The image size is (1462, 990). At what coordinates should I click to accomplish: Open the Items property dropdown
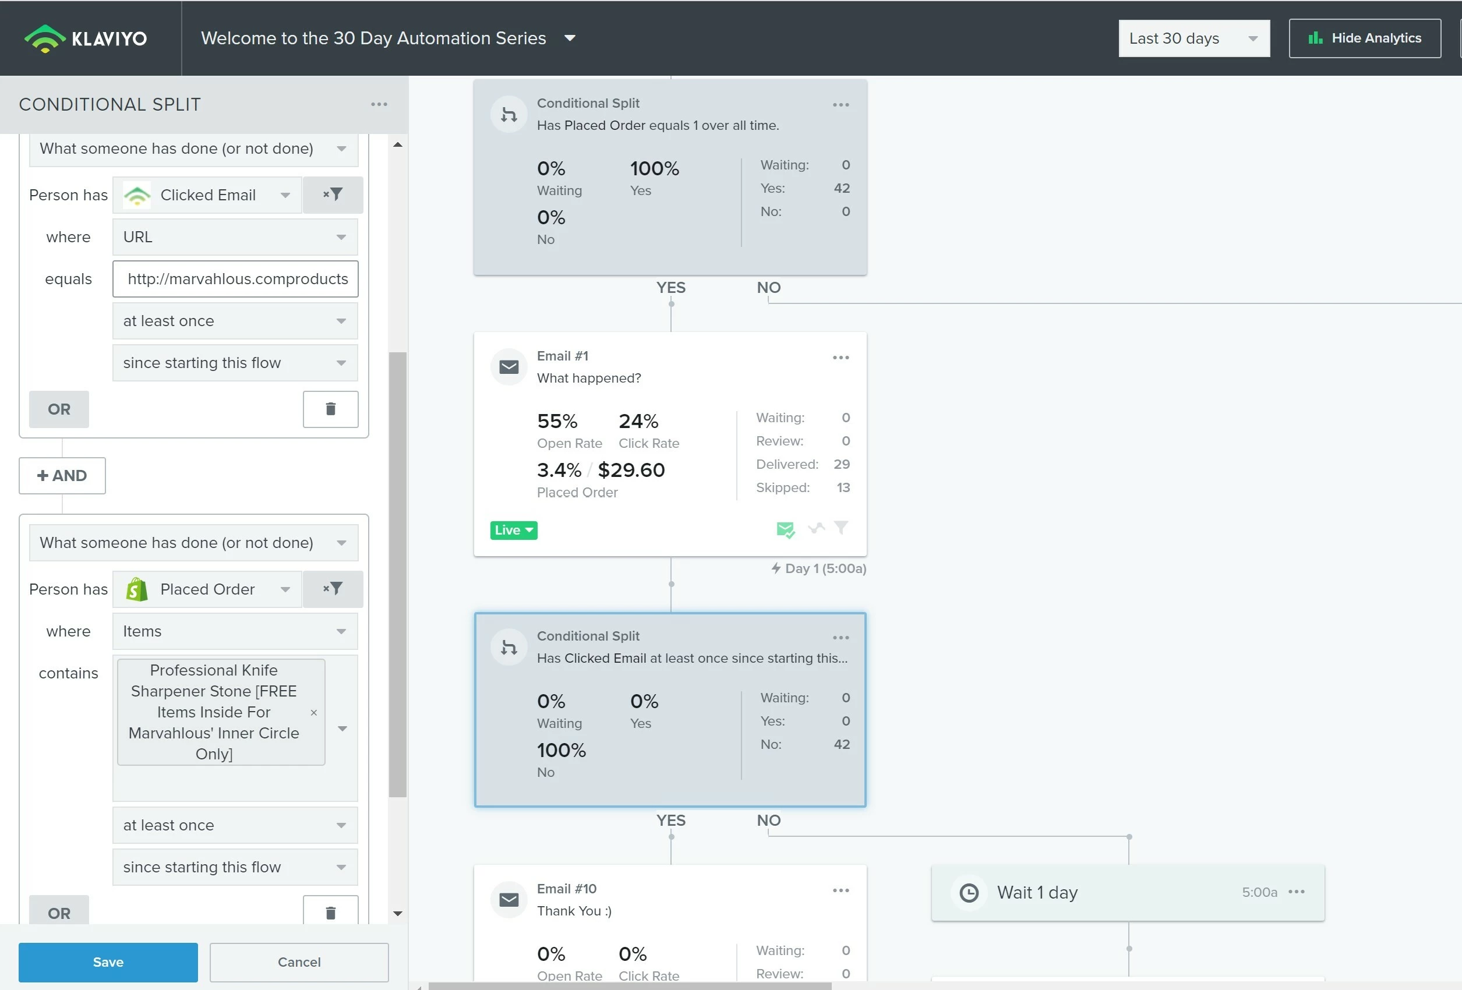pos(235,631)
